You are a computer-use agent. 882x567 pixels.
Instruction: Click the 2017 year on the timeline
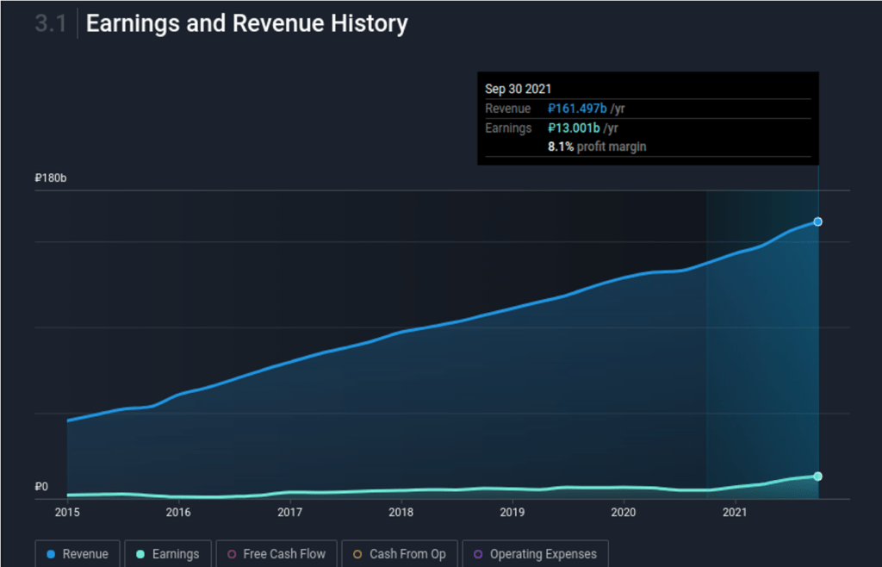(x=289, y=513)
